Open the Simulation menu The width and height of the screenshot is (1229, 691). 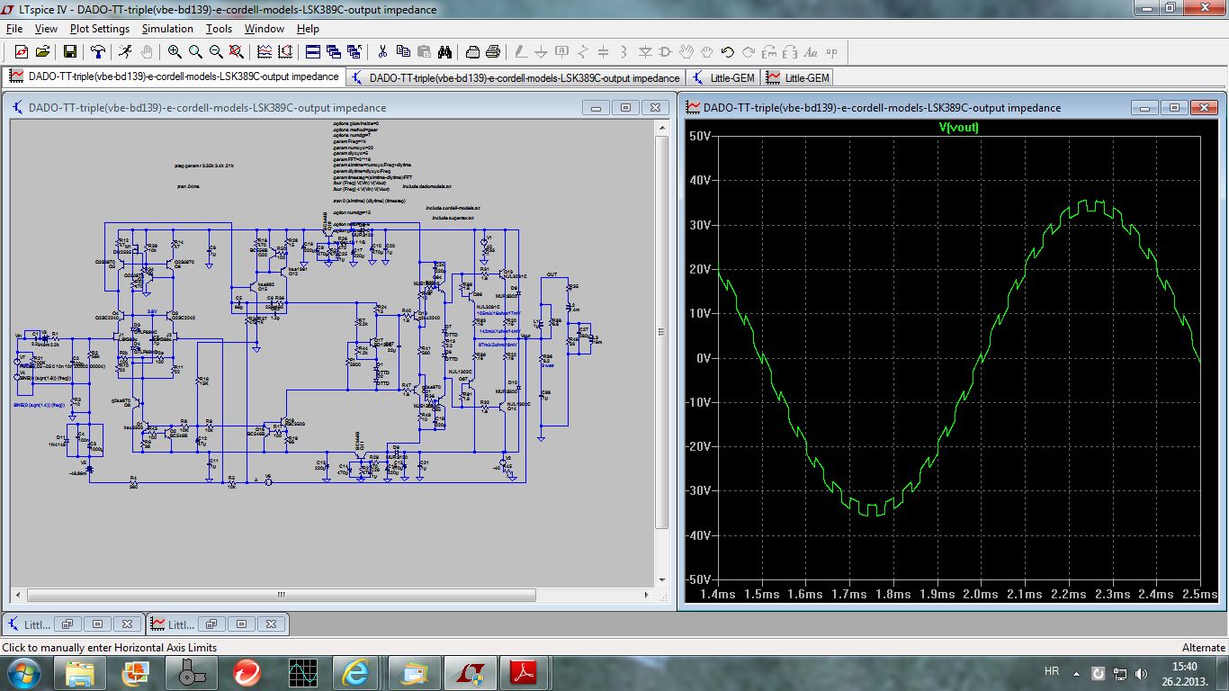pyautogui.click(x=167, y=29)
